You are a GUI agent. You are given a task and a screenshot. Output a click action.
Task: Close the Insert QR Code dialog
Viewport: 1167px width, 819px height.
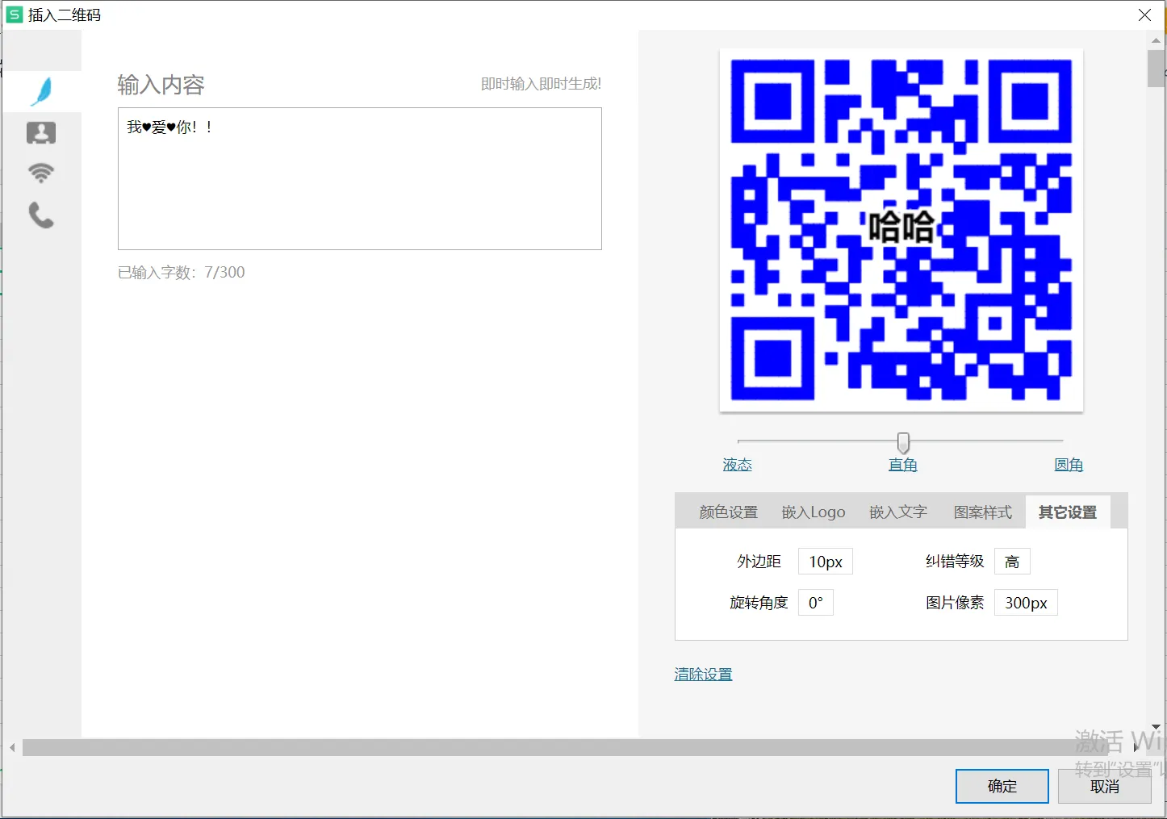(1144, 15)
